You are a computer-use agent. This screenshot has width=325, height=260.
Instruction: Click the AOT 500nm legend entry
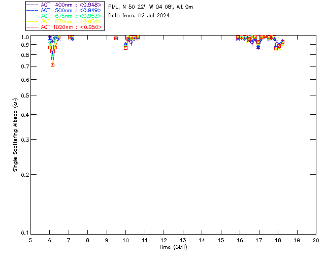(64, 10)
